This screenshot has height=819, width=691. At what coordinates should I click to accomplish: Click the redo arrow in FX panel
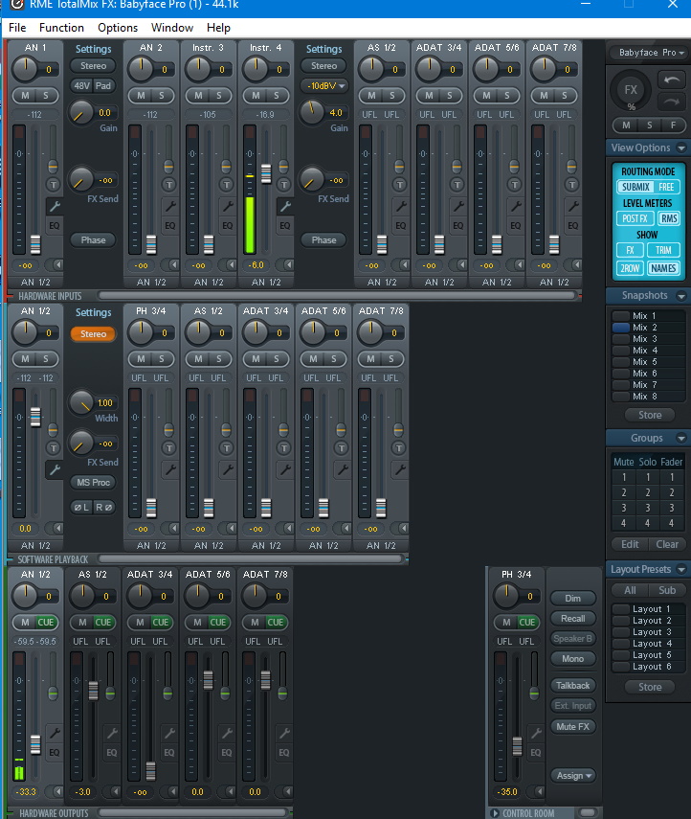[x=672, y=102]
